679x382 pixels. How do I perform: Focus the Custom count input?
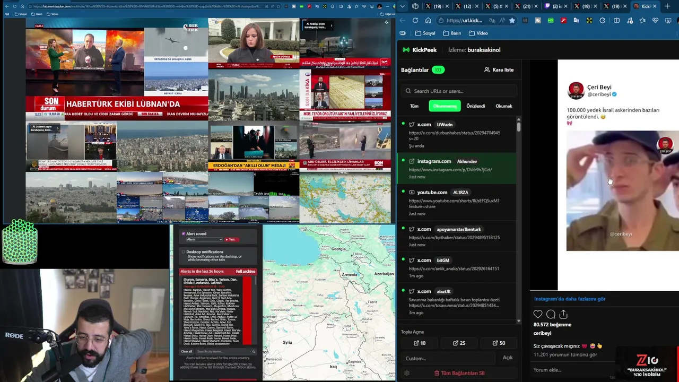tap(448, 358)
